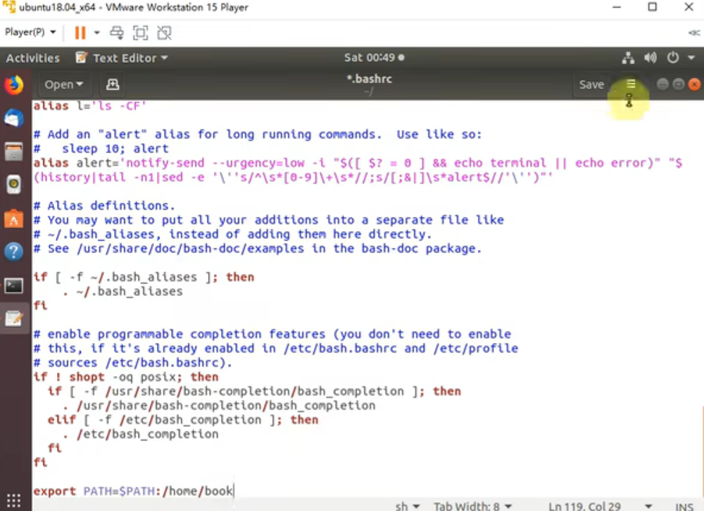Click the 'alias alert=' line text
The image size is (704, 511).
[x=357, y=163]
